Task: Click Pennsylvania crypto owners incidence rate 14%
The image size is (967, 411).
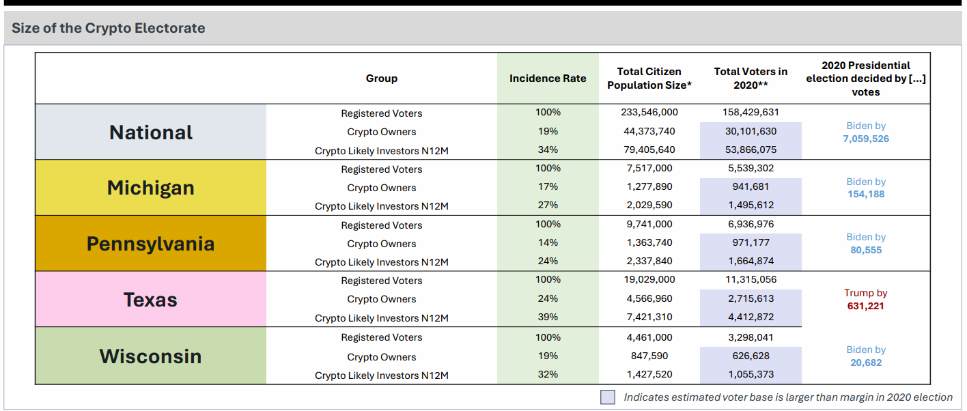Action: (x=548, y=242)
